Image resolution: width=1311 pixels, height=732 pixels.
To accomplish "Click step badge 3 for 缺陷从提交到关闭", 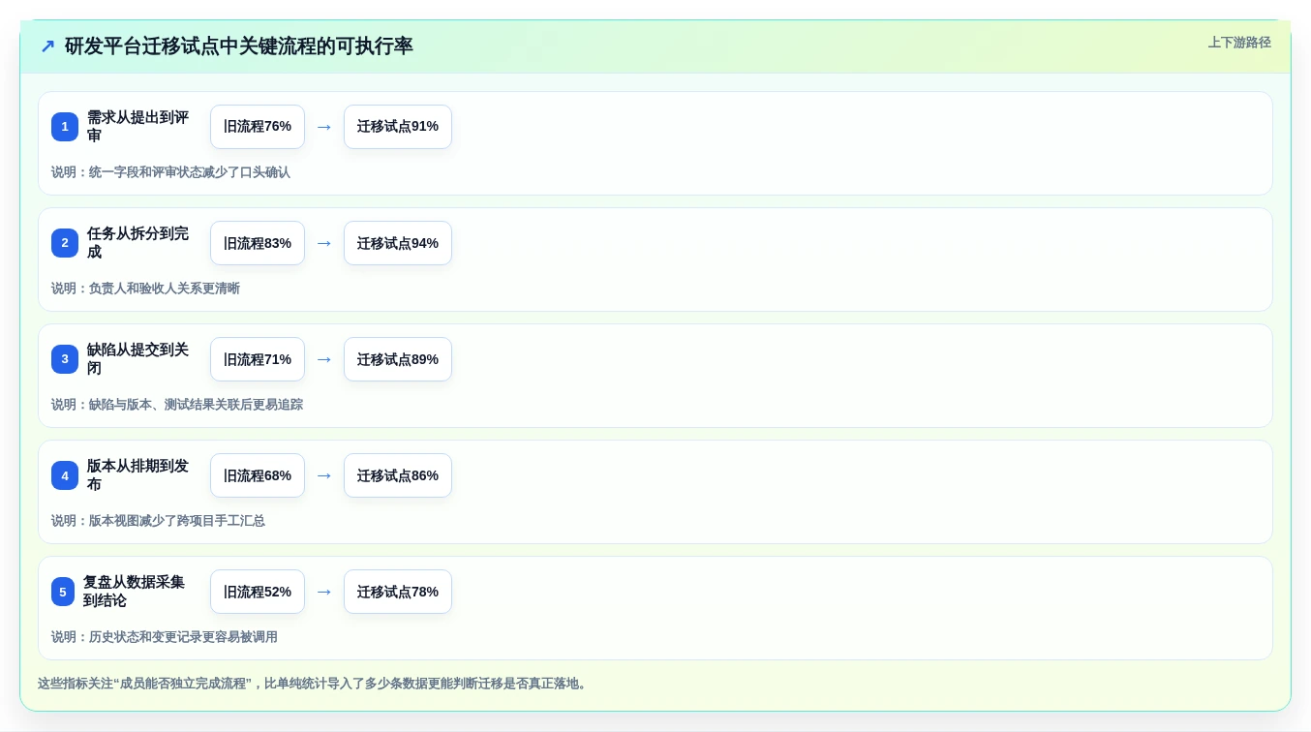I will pyautogui.click(x=65, y=359).
